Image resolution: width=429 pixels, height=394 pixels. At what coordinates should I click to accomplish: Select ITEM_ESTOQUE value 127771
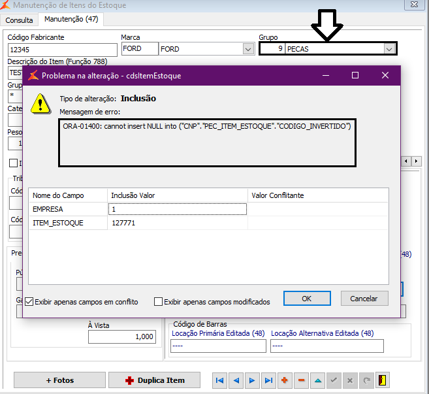click(178, 223)
